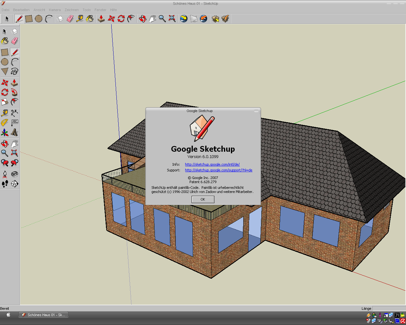Viewport: 406px width, 325px height.
Task: Click Next view in left palette
Action: click(x=15, y=163)
